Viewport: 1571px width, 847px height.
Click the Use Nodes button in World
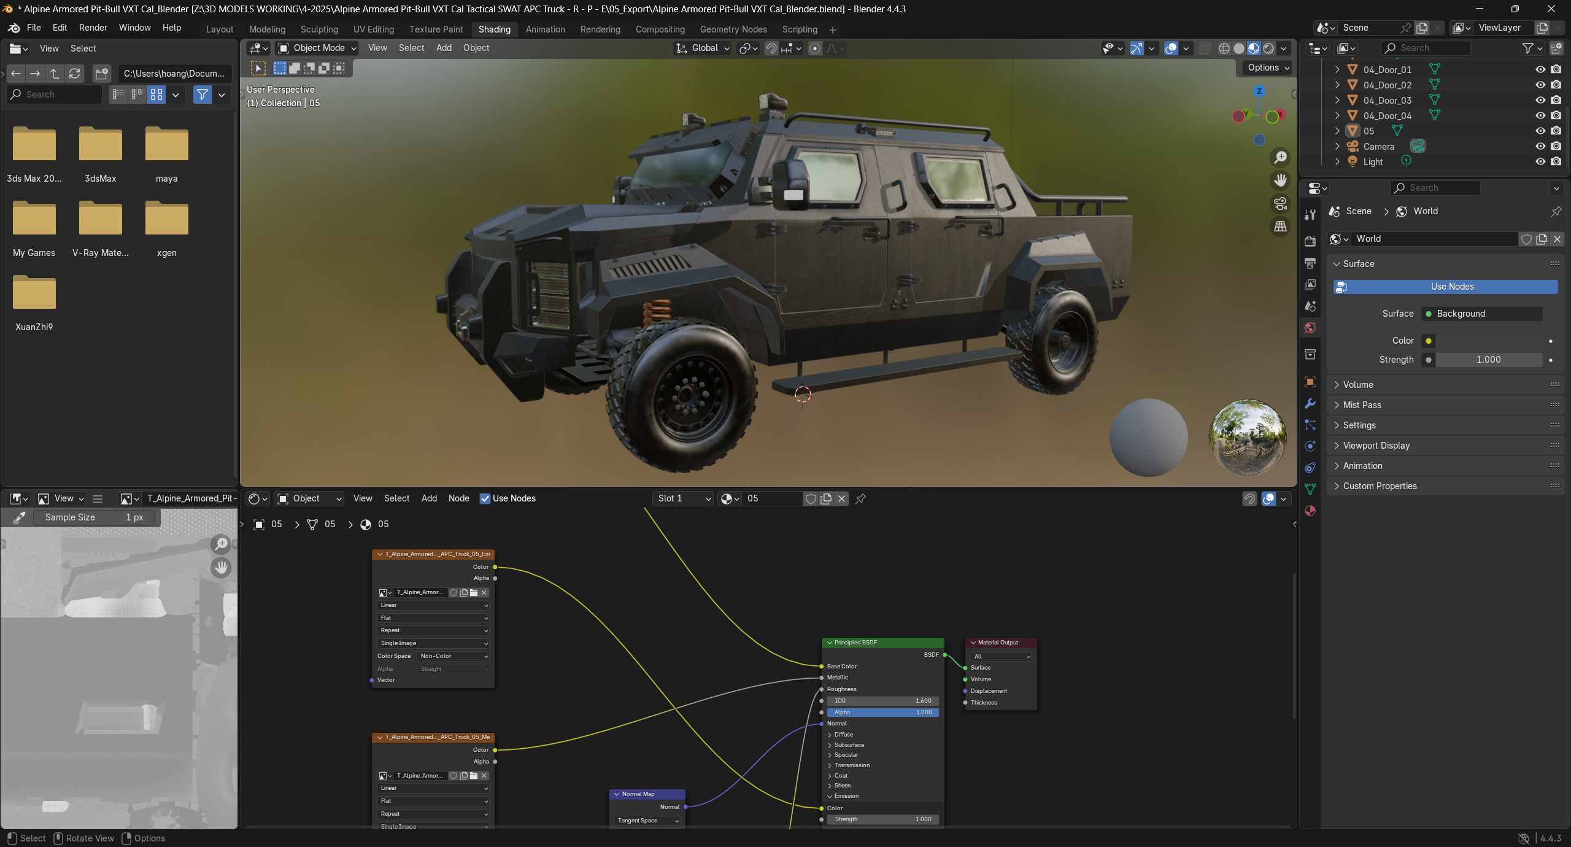[x=1445, y=287]
